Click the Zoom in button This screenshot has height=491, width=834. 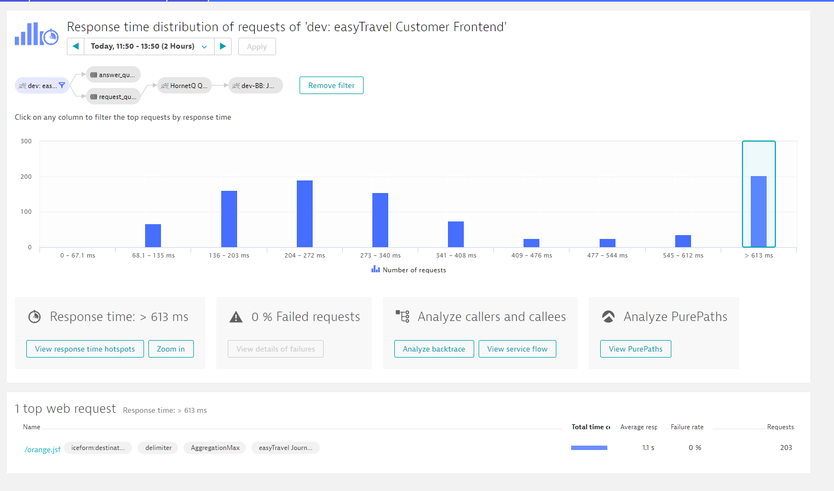[x=171, y=349]
